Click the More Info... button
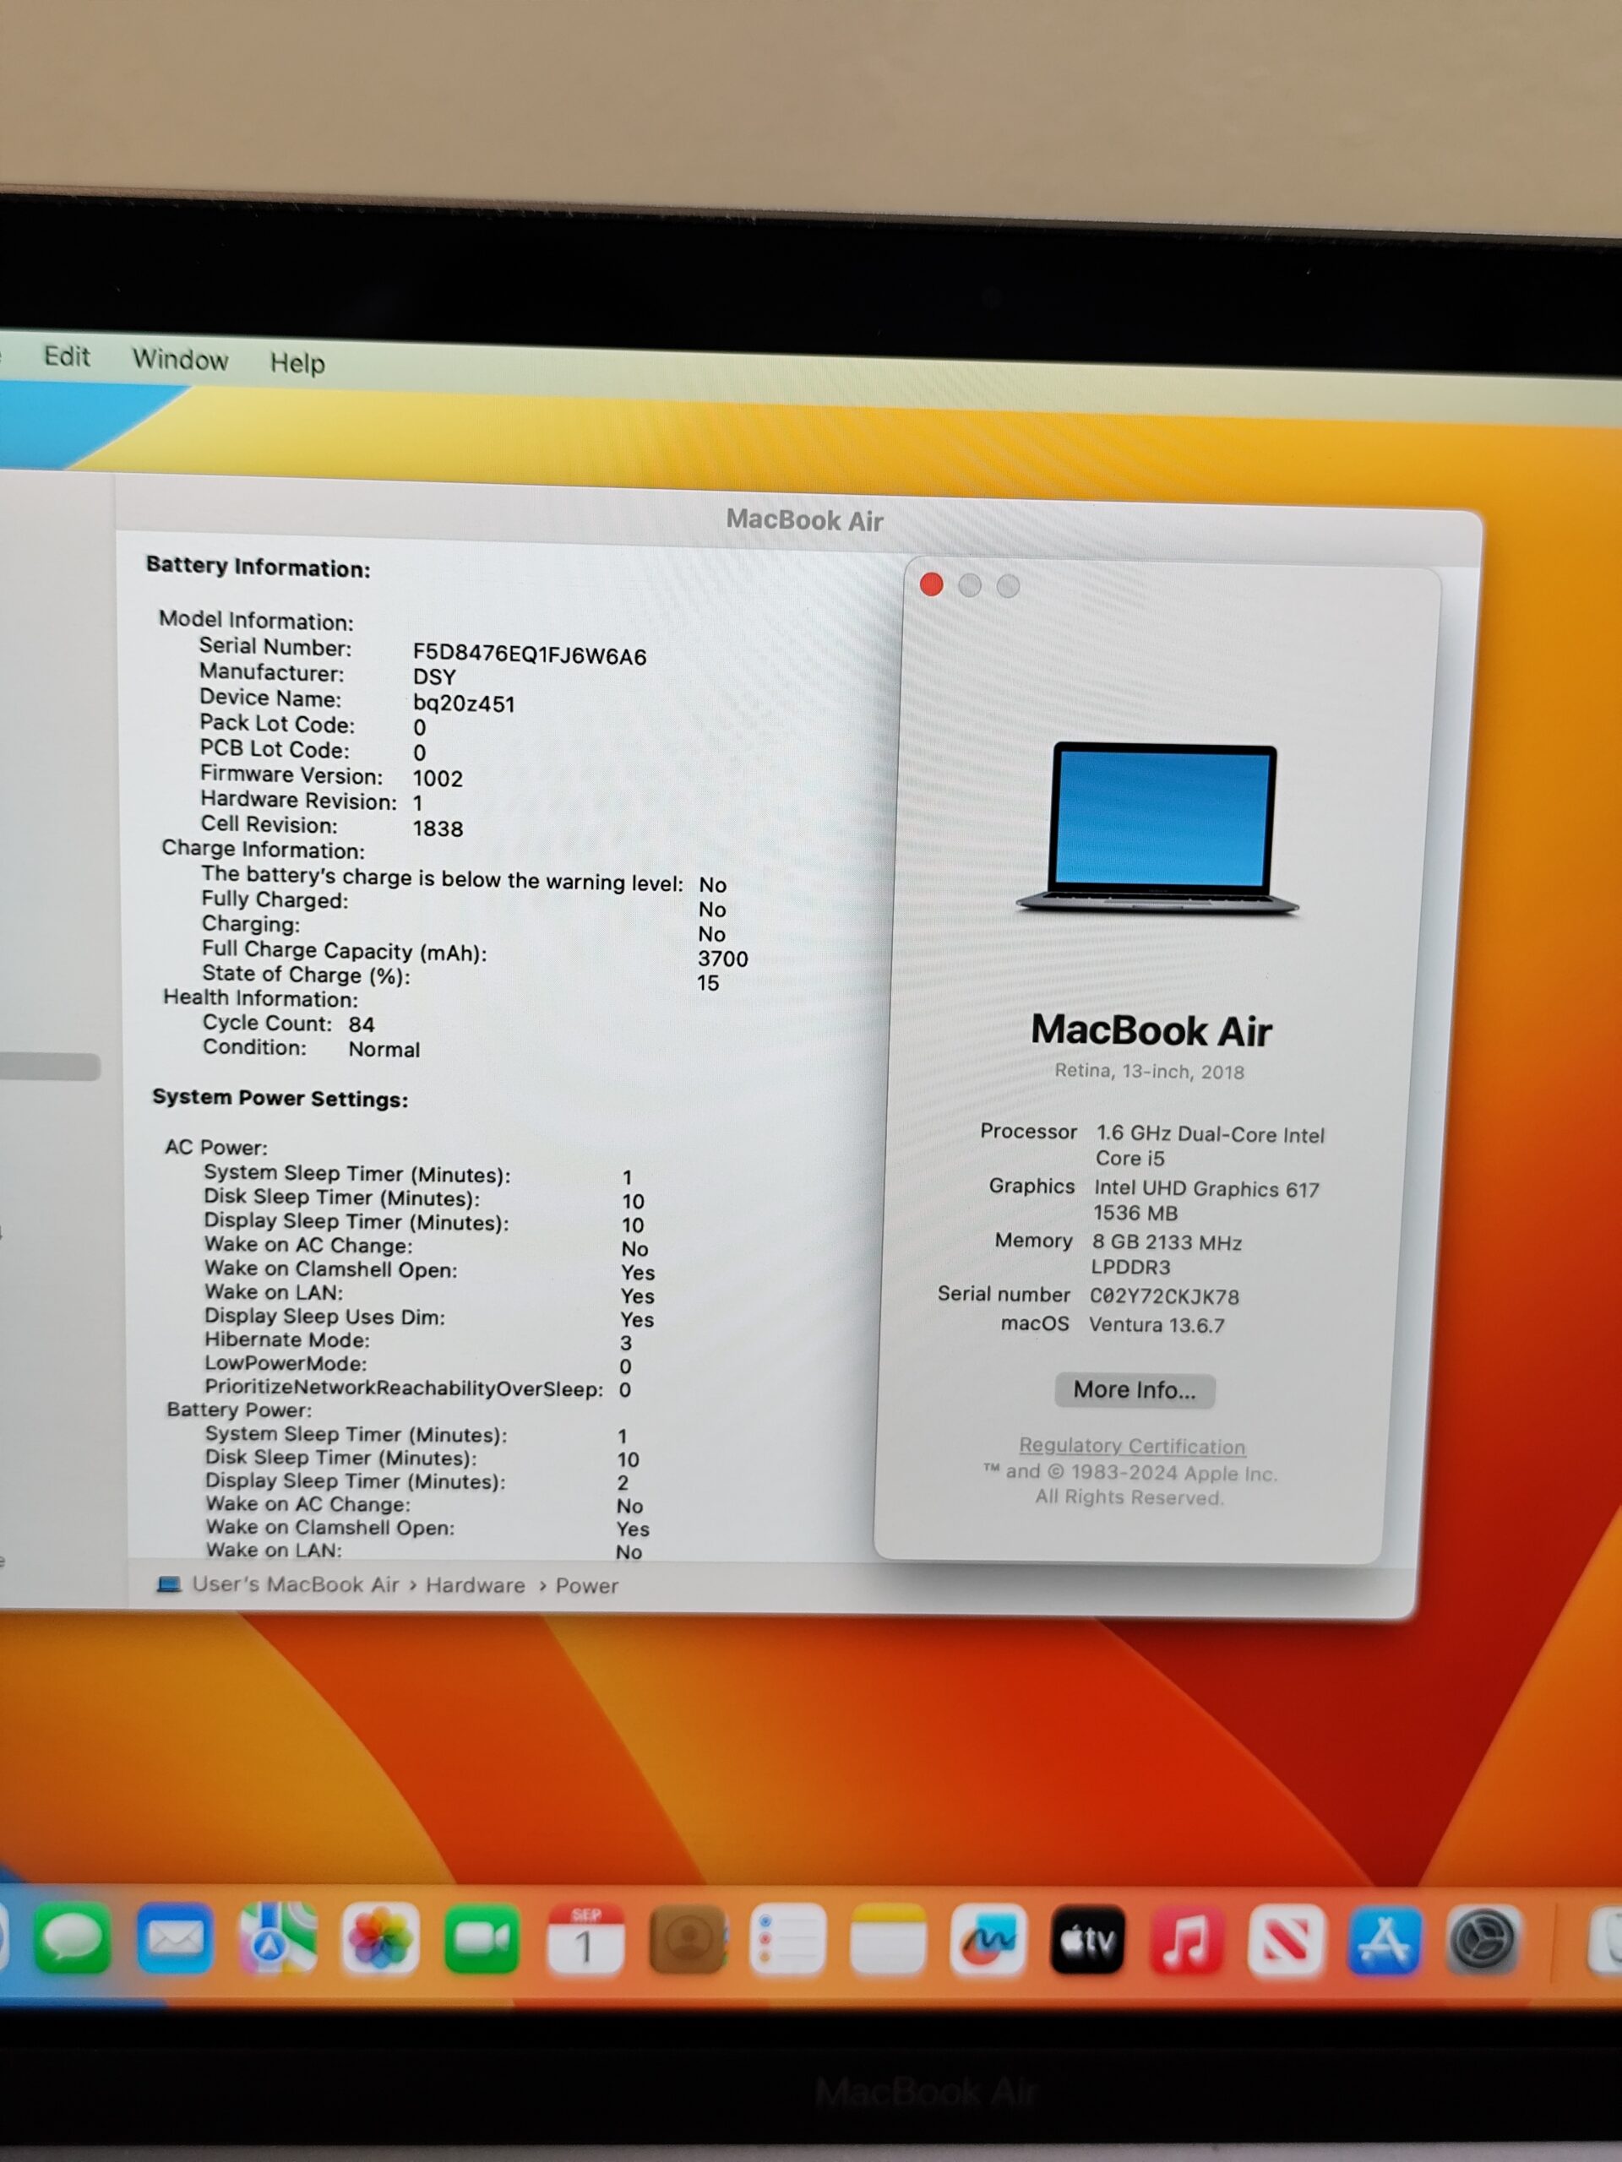 1134,1390
